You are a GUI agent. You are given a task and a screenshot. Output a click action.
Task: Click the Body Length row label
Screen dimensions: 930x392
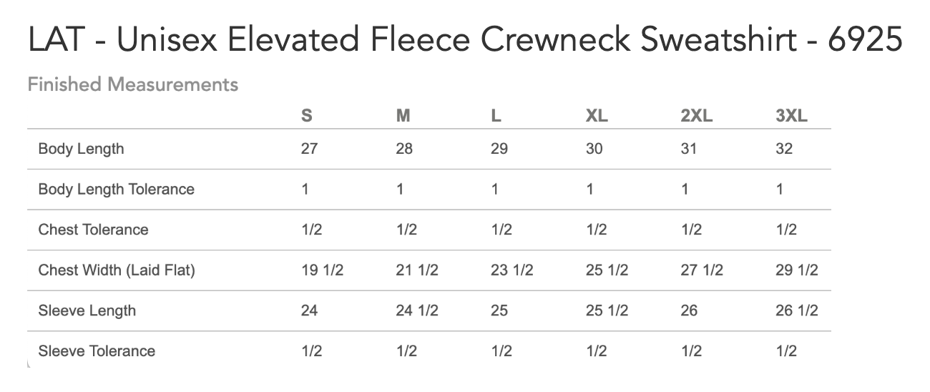(81, 149)
